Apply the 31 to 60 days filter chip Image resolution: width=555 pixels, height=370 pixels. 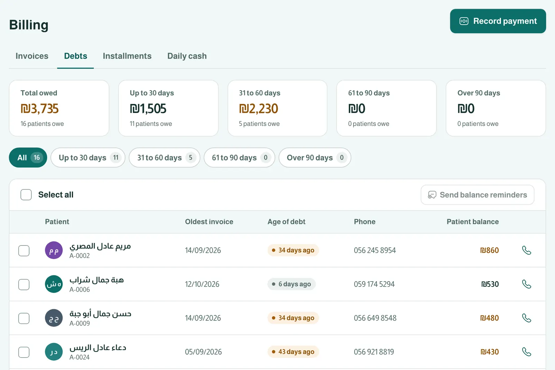tap(164, 157)
